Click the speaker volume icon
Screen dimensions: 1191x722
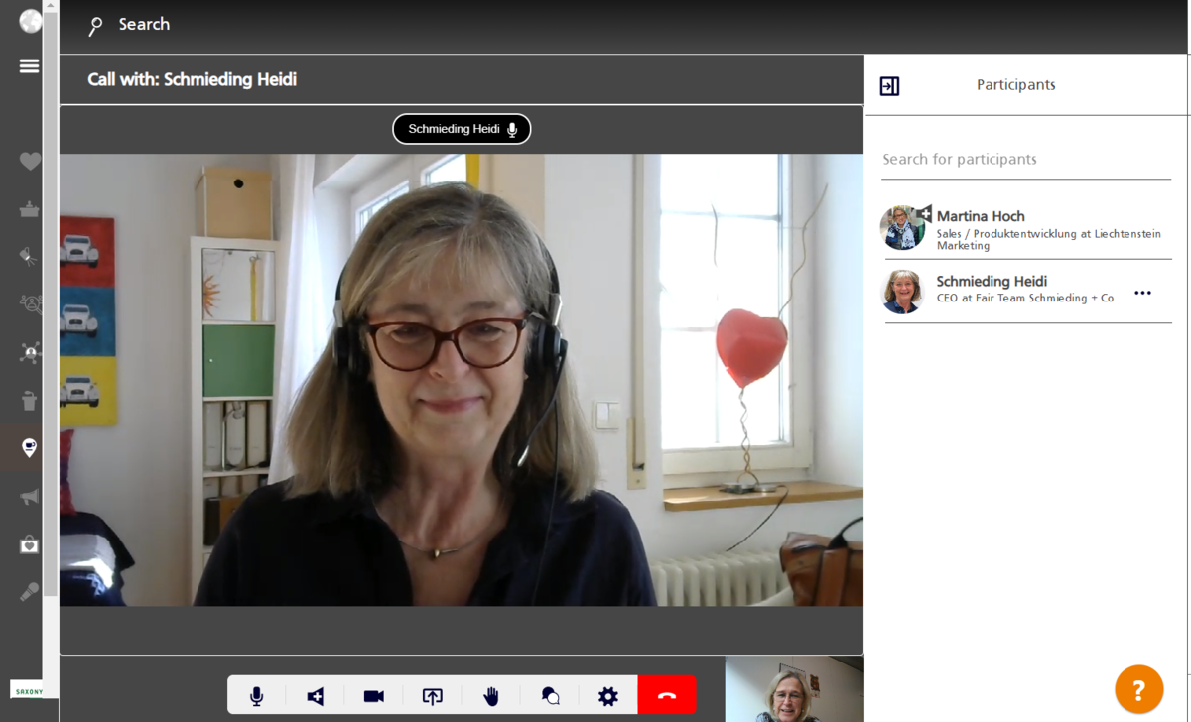click(x=316, y=696)
